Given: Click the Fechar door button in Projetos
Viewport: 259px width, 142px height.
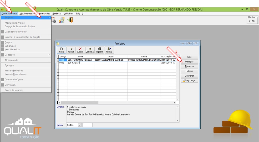Looking at the screenshot, I should point(109,50).
